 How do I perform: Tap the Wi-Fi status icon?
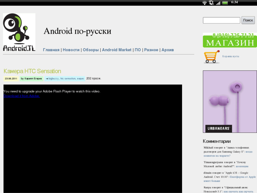(204, 3)
